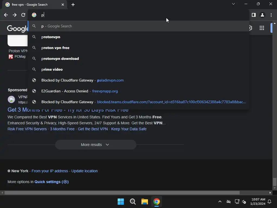Choose the 'protonvpn' suggestion
Viewport: 277px width, 208px height.
[138, 37]
